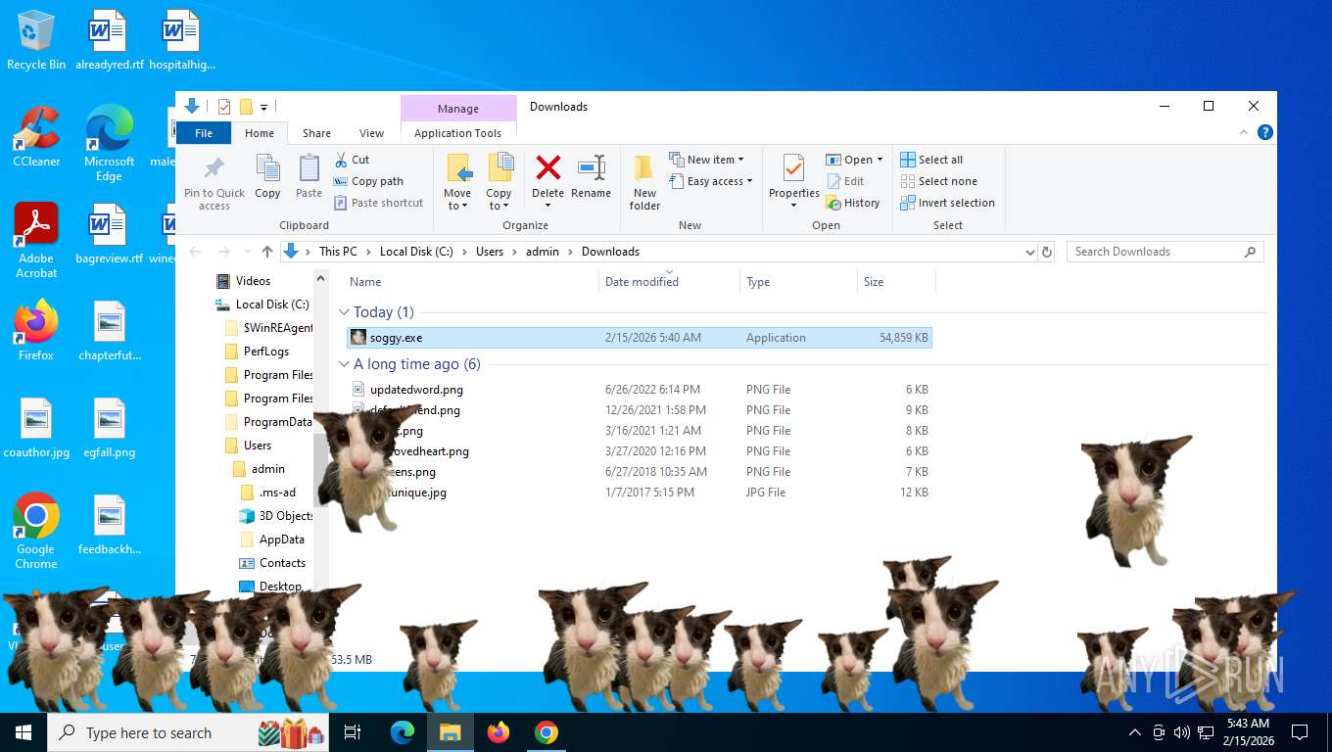Open address bar history dropdown

point(1029,252)
